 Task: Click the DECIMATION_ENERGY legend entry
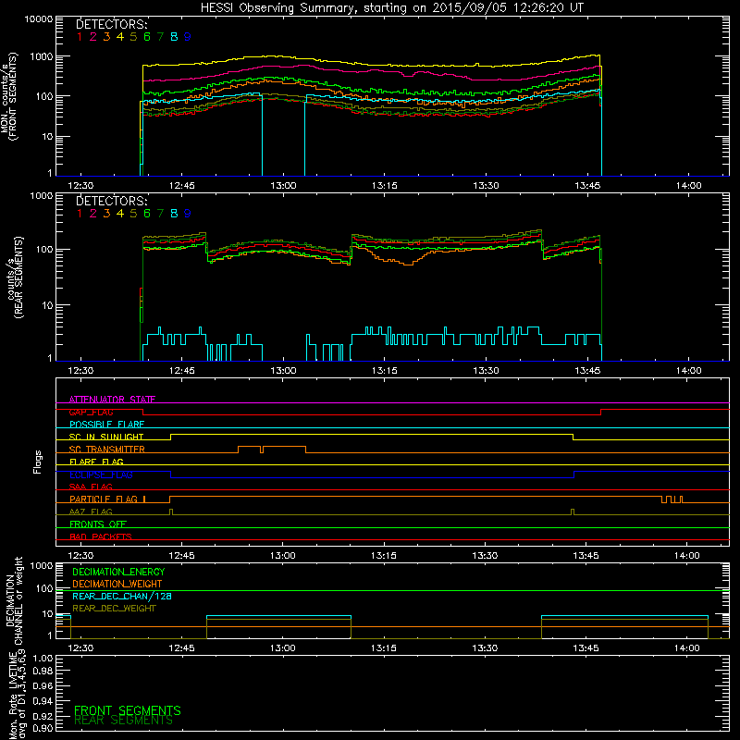118,572
